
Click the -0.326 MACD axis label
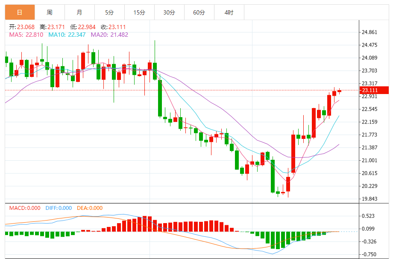(368, 242)
